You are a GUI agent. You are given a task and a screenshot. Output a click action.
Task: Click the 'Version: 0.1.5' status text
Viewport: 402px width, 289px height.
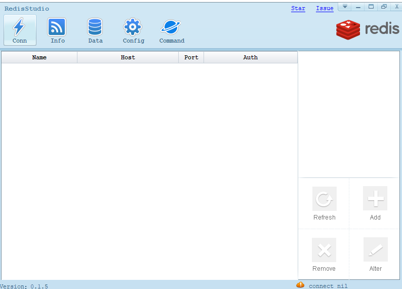24,286
